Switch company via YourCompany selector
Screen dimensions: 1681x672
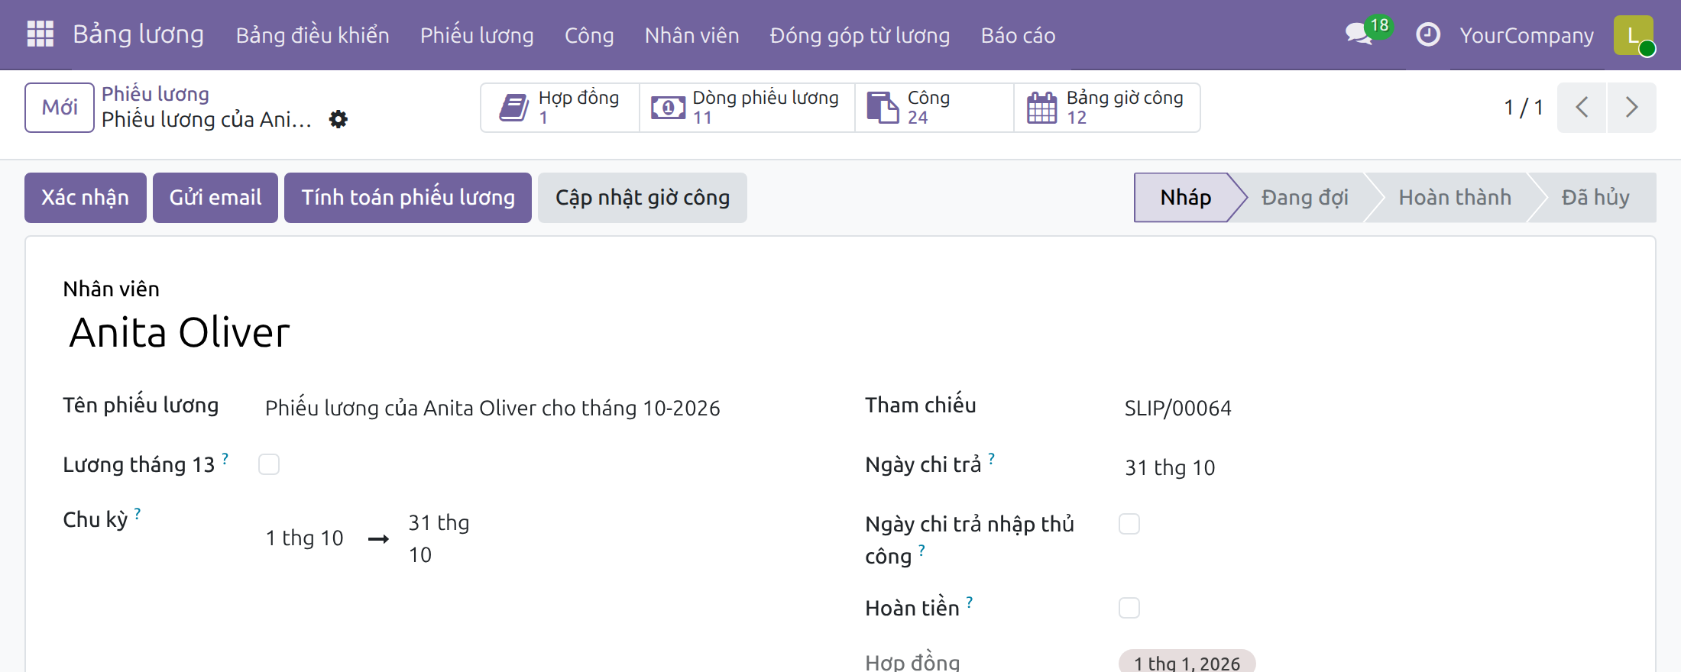[x=1527, y=35]
